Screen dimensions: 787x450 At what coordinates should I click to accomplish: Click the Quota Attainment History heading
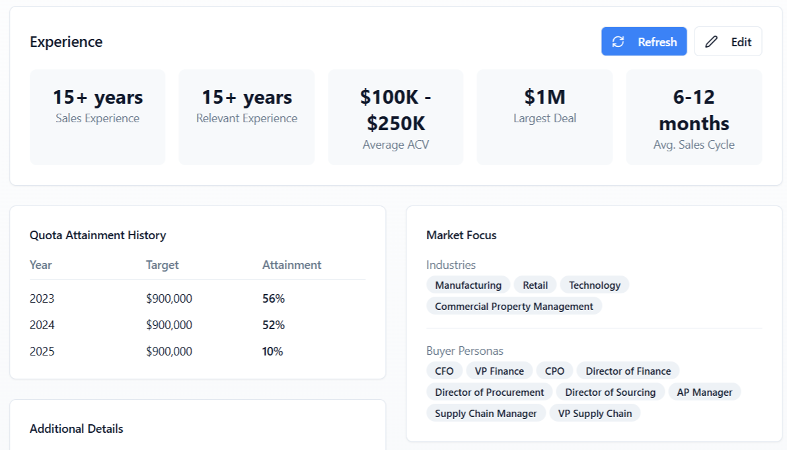[98, 235]
